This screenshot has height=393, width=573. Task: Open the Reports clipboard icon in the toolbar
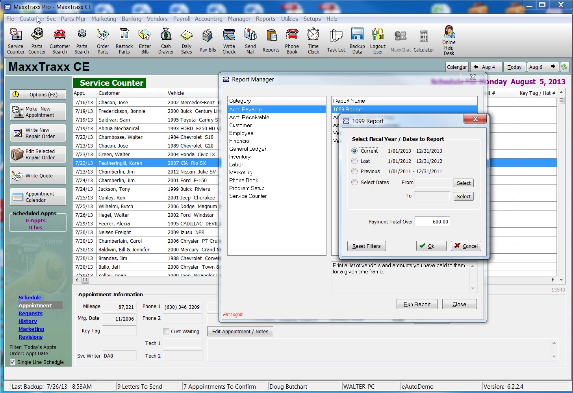[x=271, y=41]
